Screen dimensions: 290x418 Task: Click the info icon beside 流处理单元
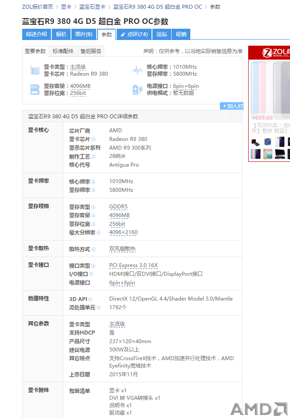[x=98, y=308]
